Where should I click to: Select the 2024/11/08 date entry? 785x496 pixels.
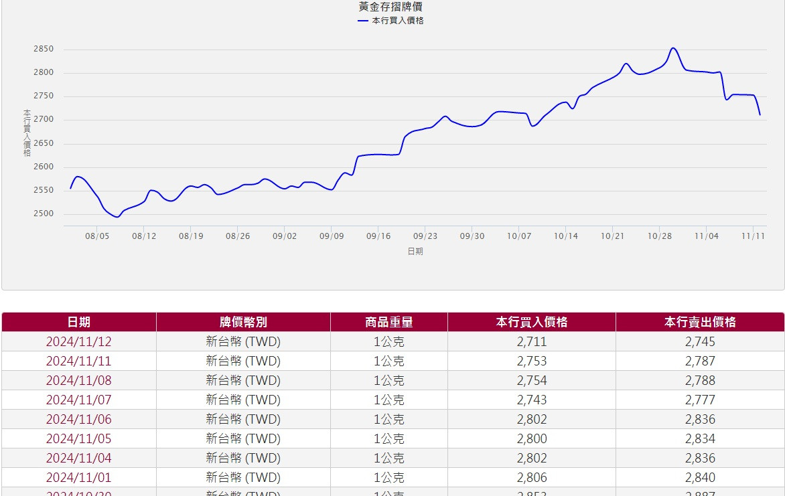click(x=78, y=381)
